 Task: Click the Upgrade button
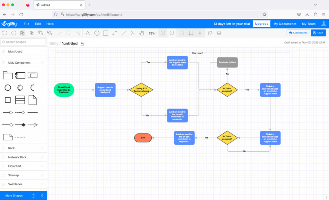coord(262,24)
